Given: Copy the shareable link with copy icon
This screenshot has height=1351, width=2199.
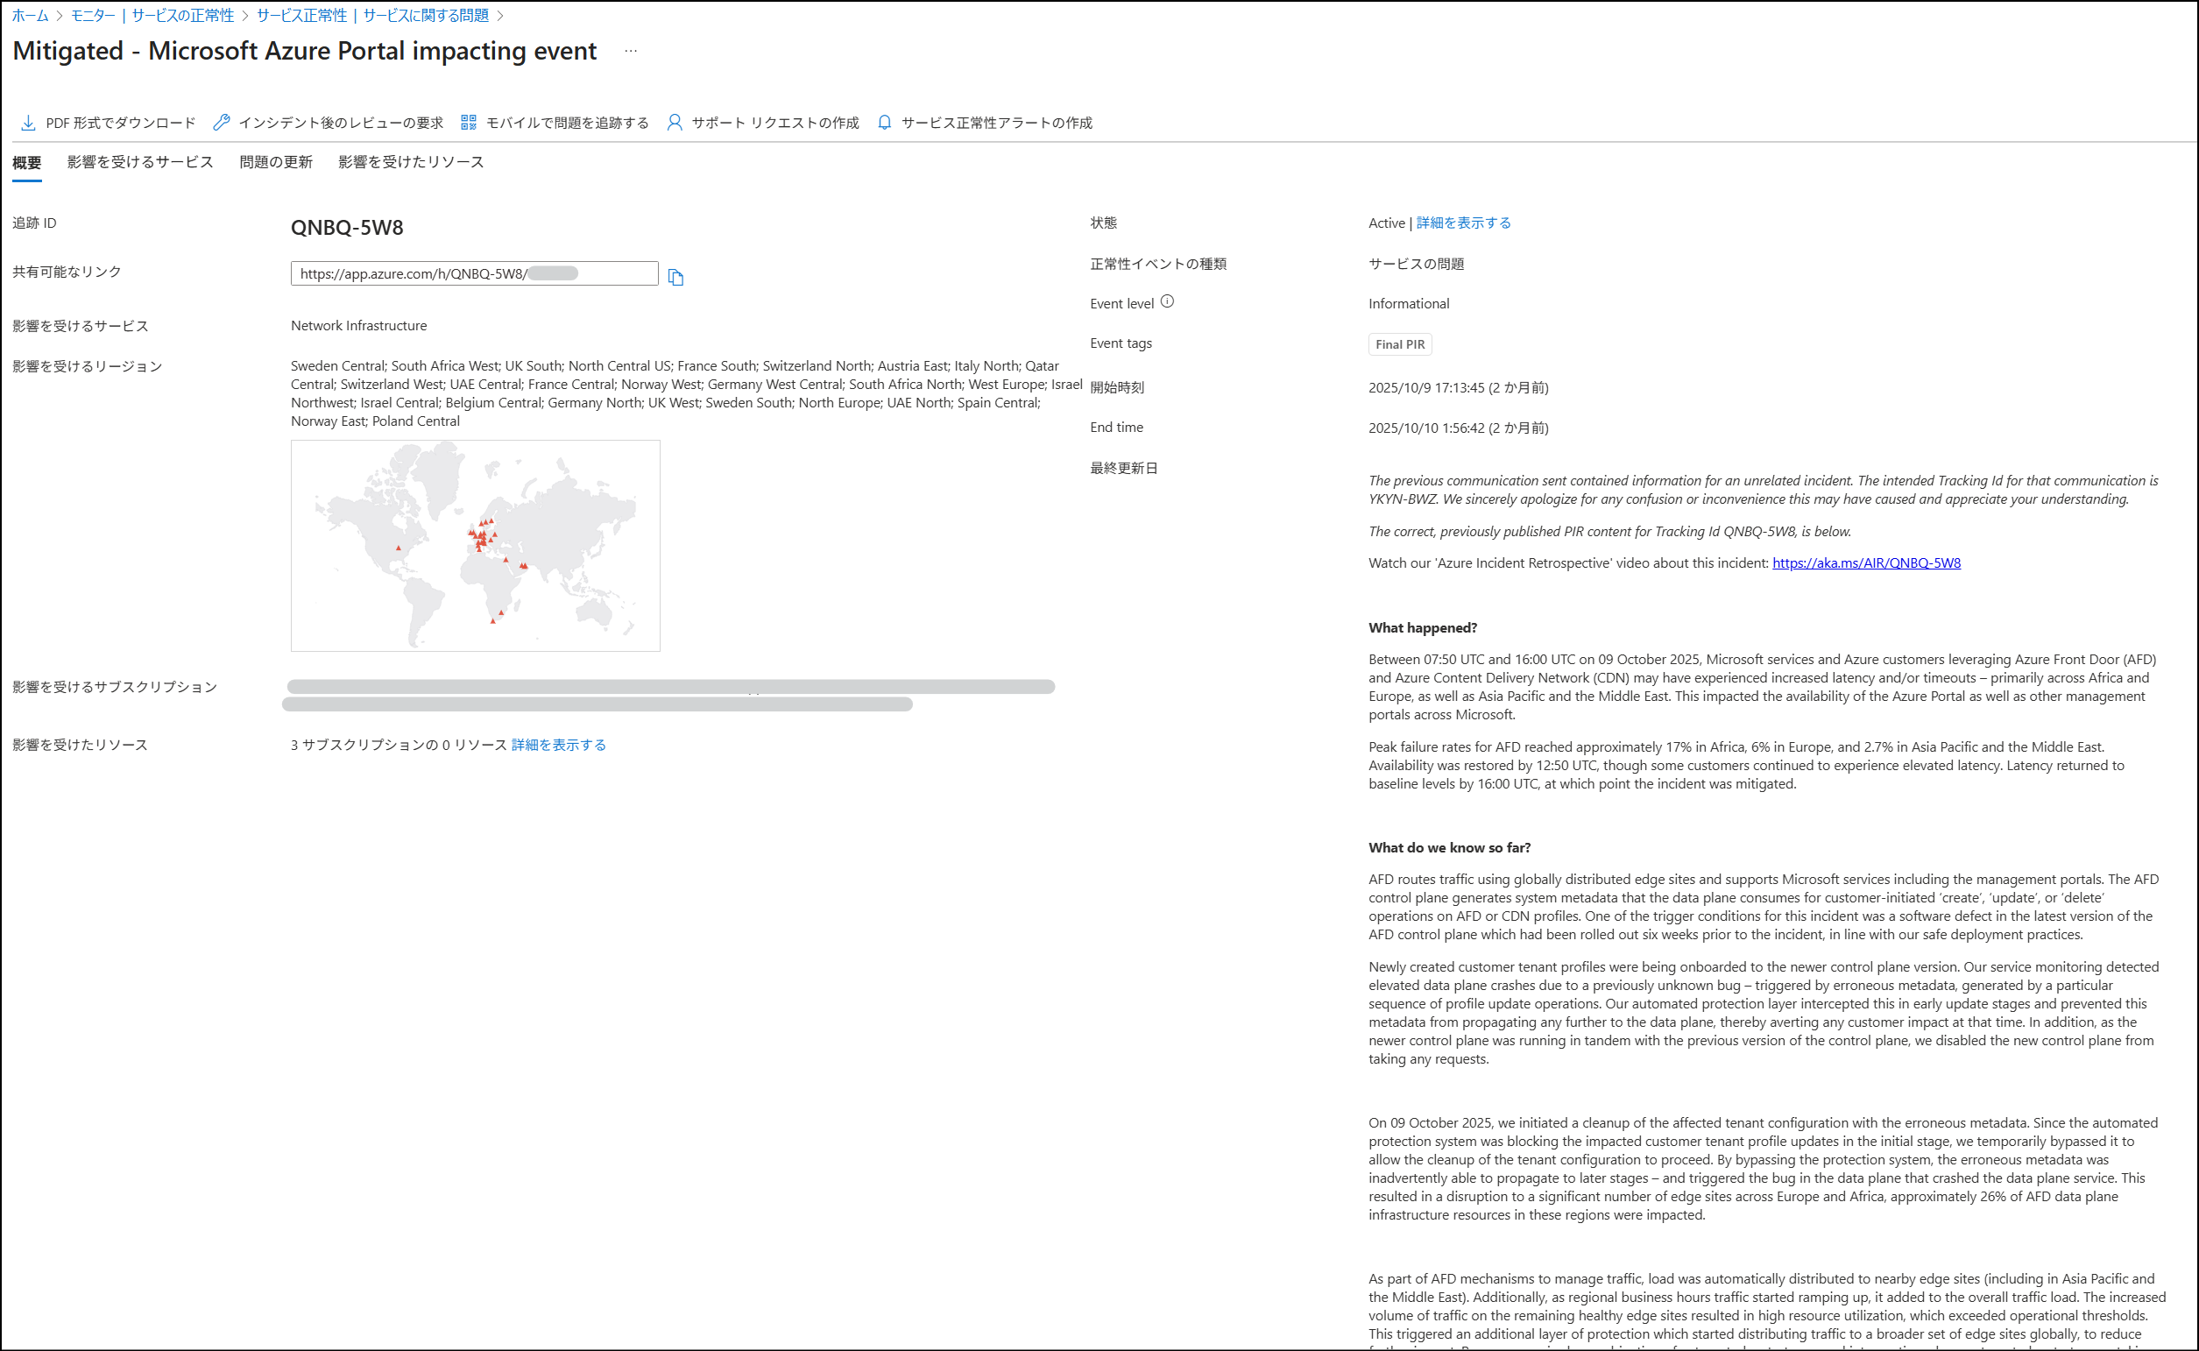Looking at the screenshot, I should click(675, 277).
